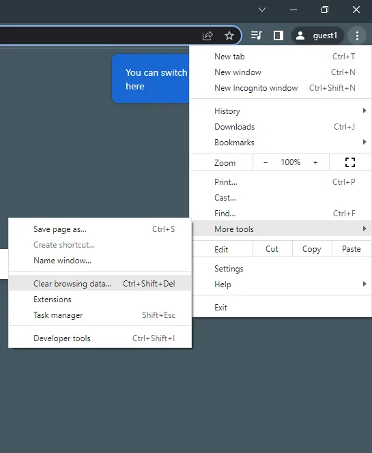Click the 100% zoom level value
This screenshot has width=372, height=453.
pyautogui.click(x=291, y=162)
